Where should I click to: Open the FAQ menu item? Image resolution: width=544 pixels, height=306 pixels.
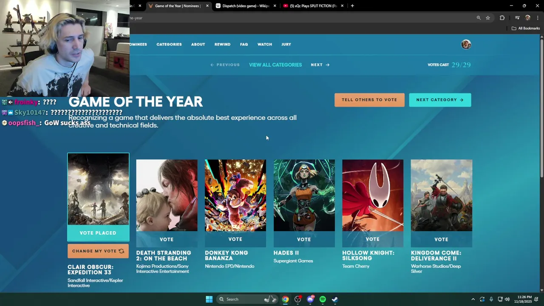pos(244,44)
